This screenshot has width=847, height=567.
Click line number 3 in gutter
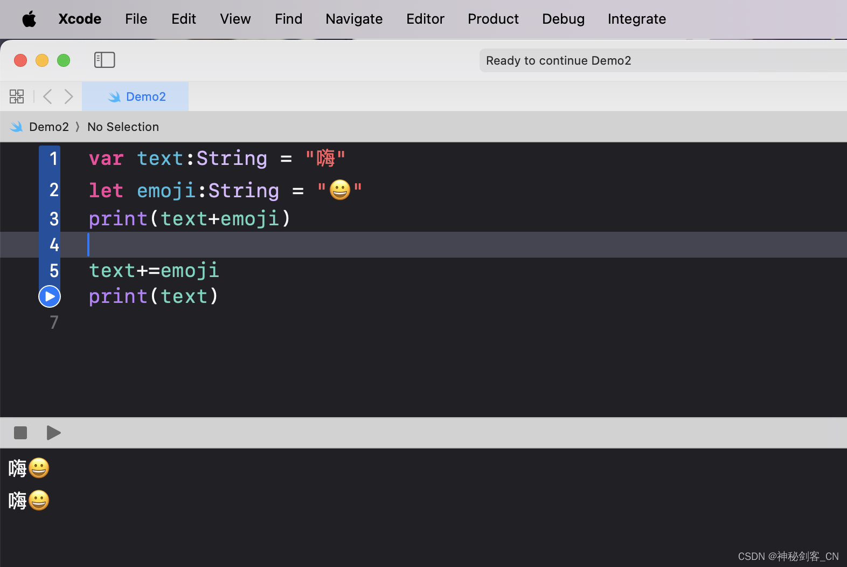tap(54, 219)
